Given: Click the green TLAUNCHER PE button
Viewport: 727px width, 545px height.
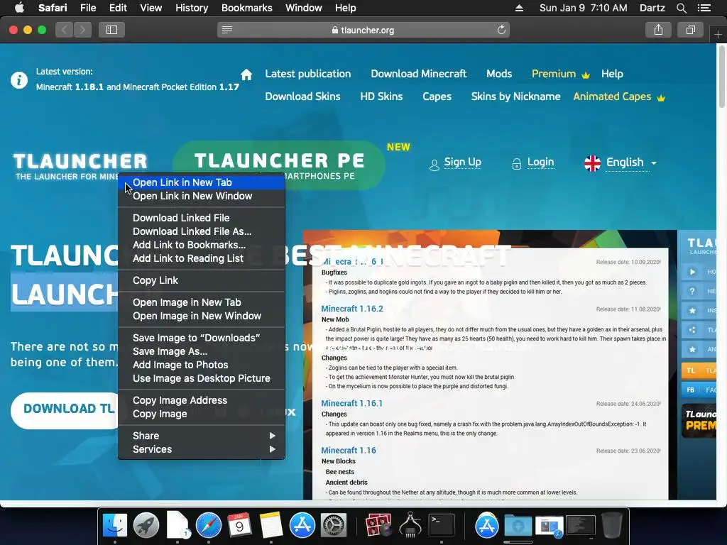Looking at the screenshot, I should tap(278, 165).
